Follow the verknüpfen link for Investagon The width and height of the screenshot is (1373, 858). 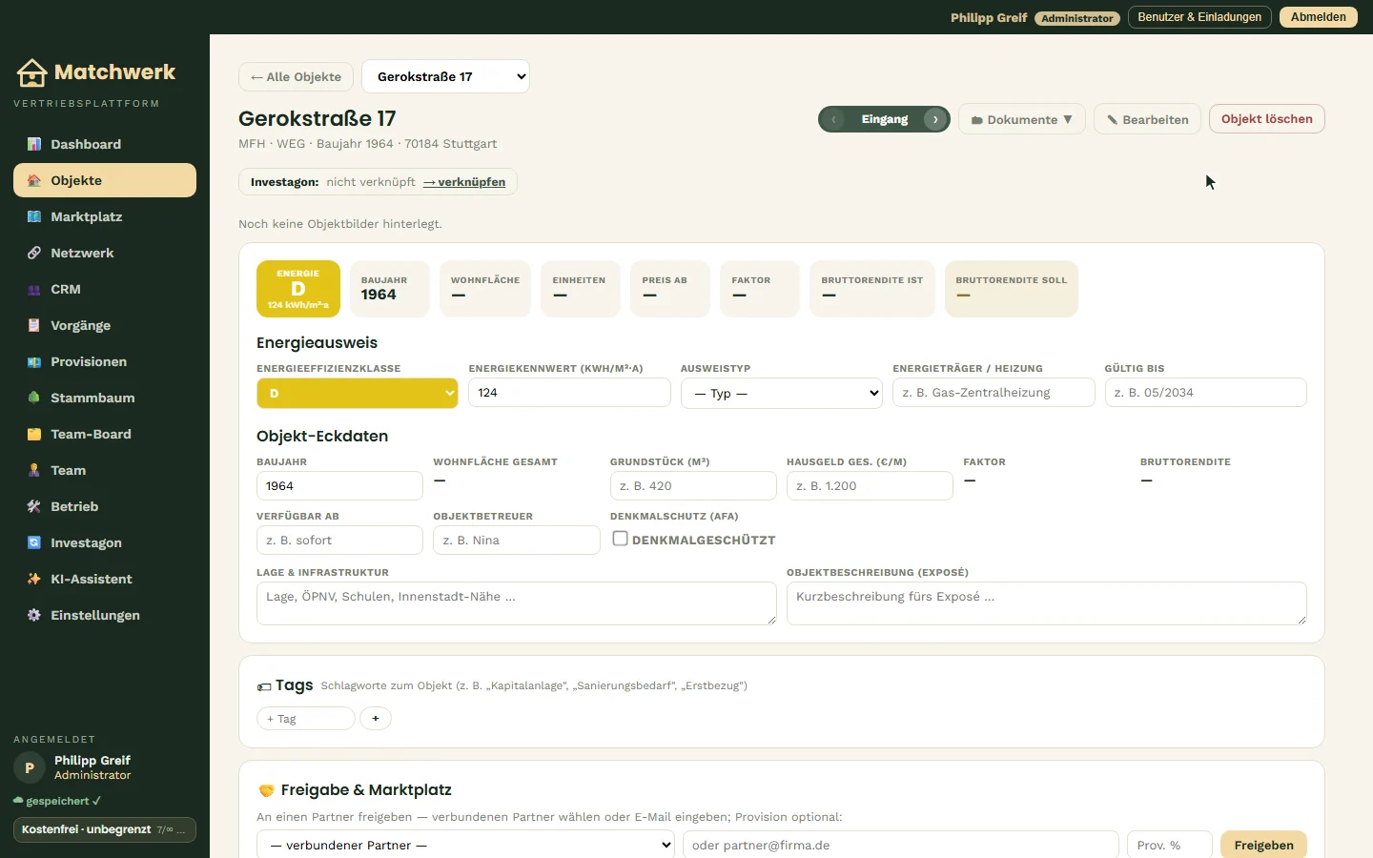[464, 182]
